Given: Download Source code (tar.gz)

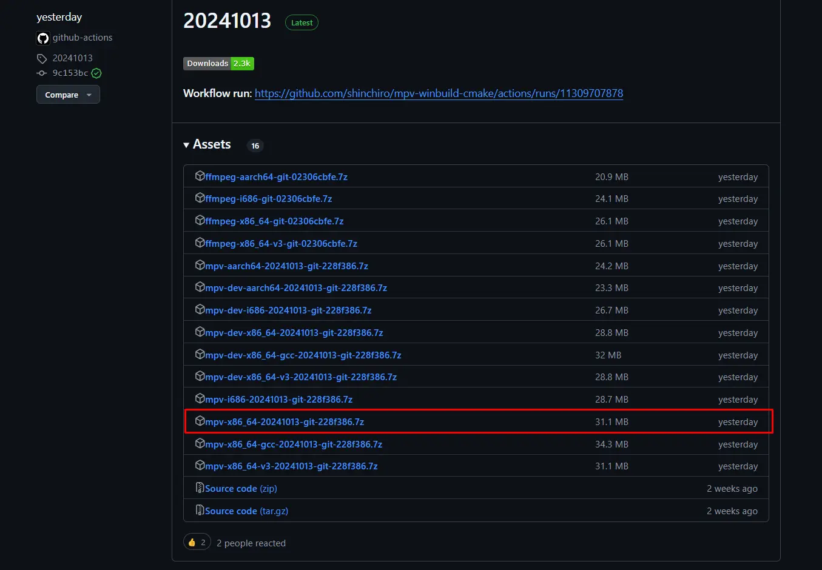Looking at the screenshot, I should [246, 511].
